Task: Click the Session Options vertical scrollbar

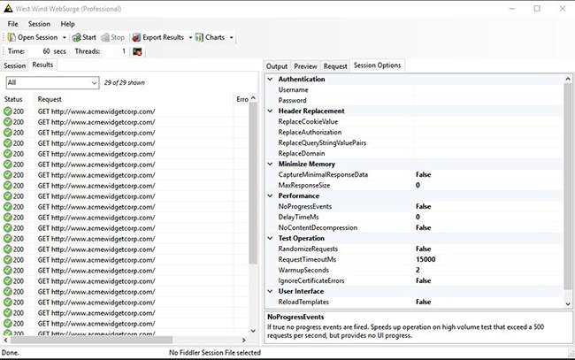Action: click(568, 187)
